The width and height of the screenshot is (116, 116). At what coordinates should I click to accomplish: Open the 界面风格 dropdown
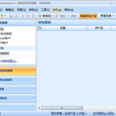coord(107,16)
